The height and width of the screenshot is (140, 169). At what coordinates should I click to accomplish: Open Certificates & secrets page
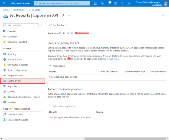pos(17,65)
